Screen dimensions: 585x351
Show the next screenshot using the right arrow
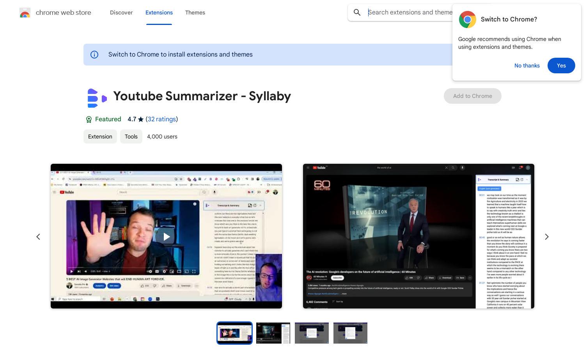(547, 237)
